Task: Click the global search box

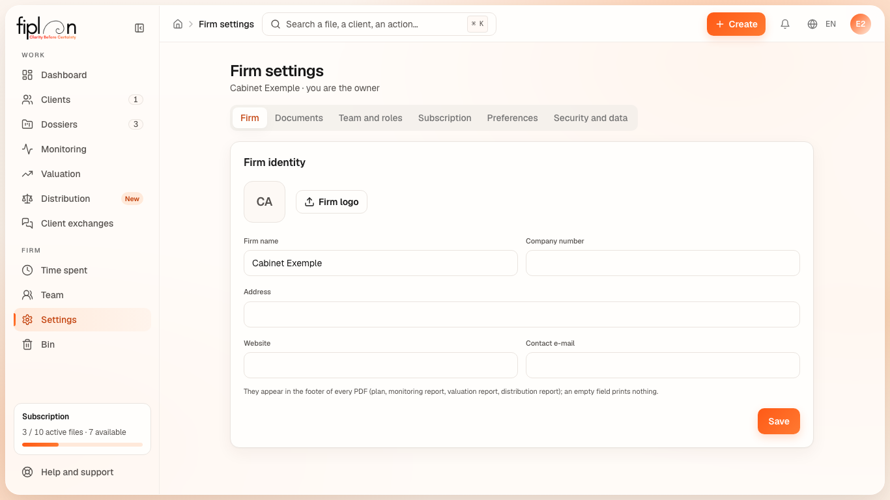Action: click(379, 24)
